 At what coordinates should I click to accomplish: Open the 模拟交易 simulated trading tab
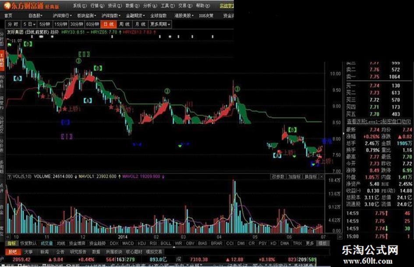tap(155, 252)
